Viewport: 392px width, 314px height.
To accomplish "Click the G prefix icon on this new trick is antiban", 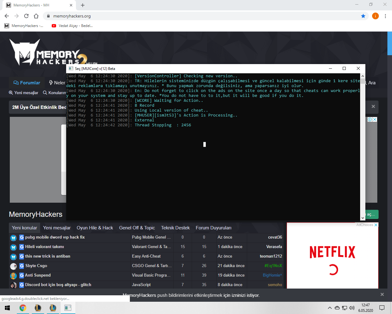I will (x=22, y=256).
